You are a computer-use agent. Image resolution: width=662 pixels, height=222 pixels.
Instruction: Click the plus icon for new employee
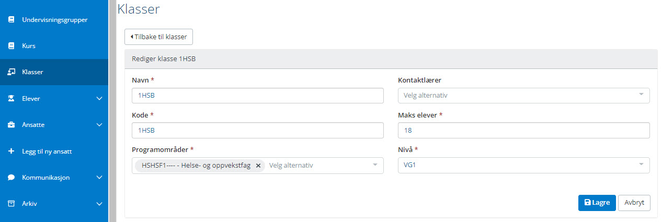pyautogui.click(x=11, y=151)
